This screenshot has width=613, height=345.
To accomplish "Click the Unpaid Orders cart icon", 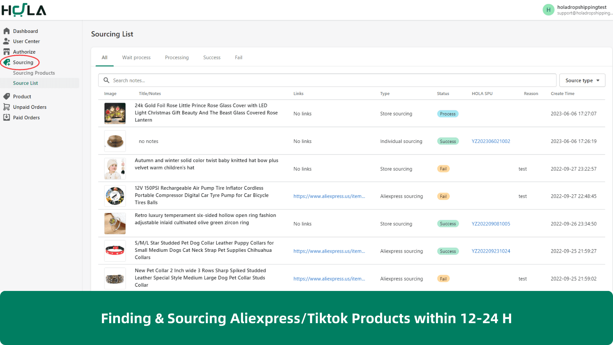I will tap(7, 107).
